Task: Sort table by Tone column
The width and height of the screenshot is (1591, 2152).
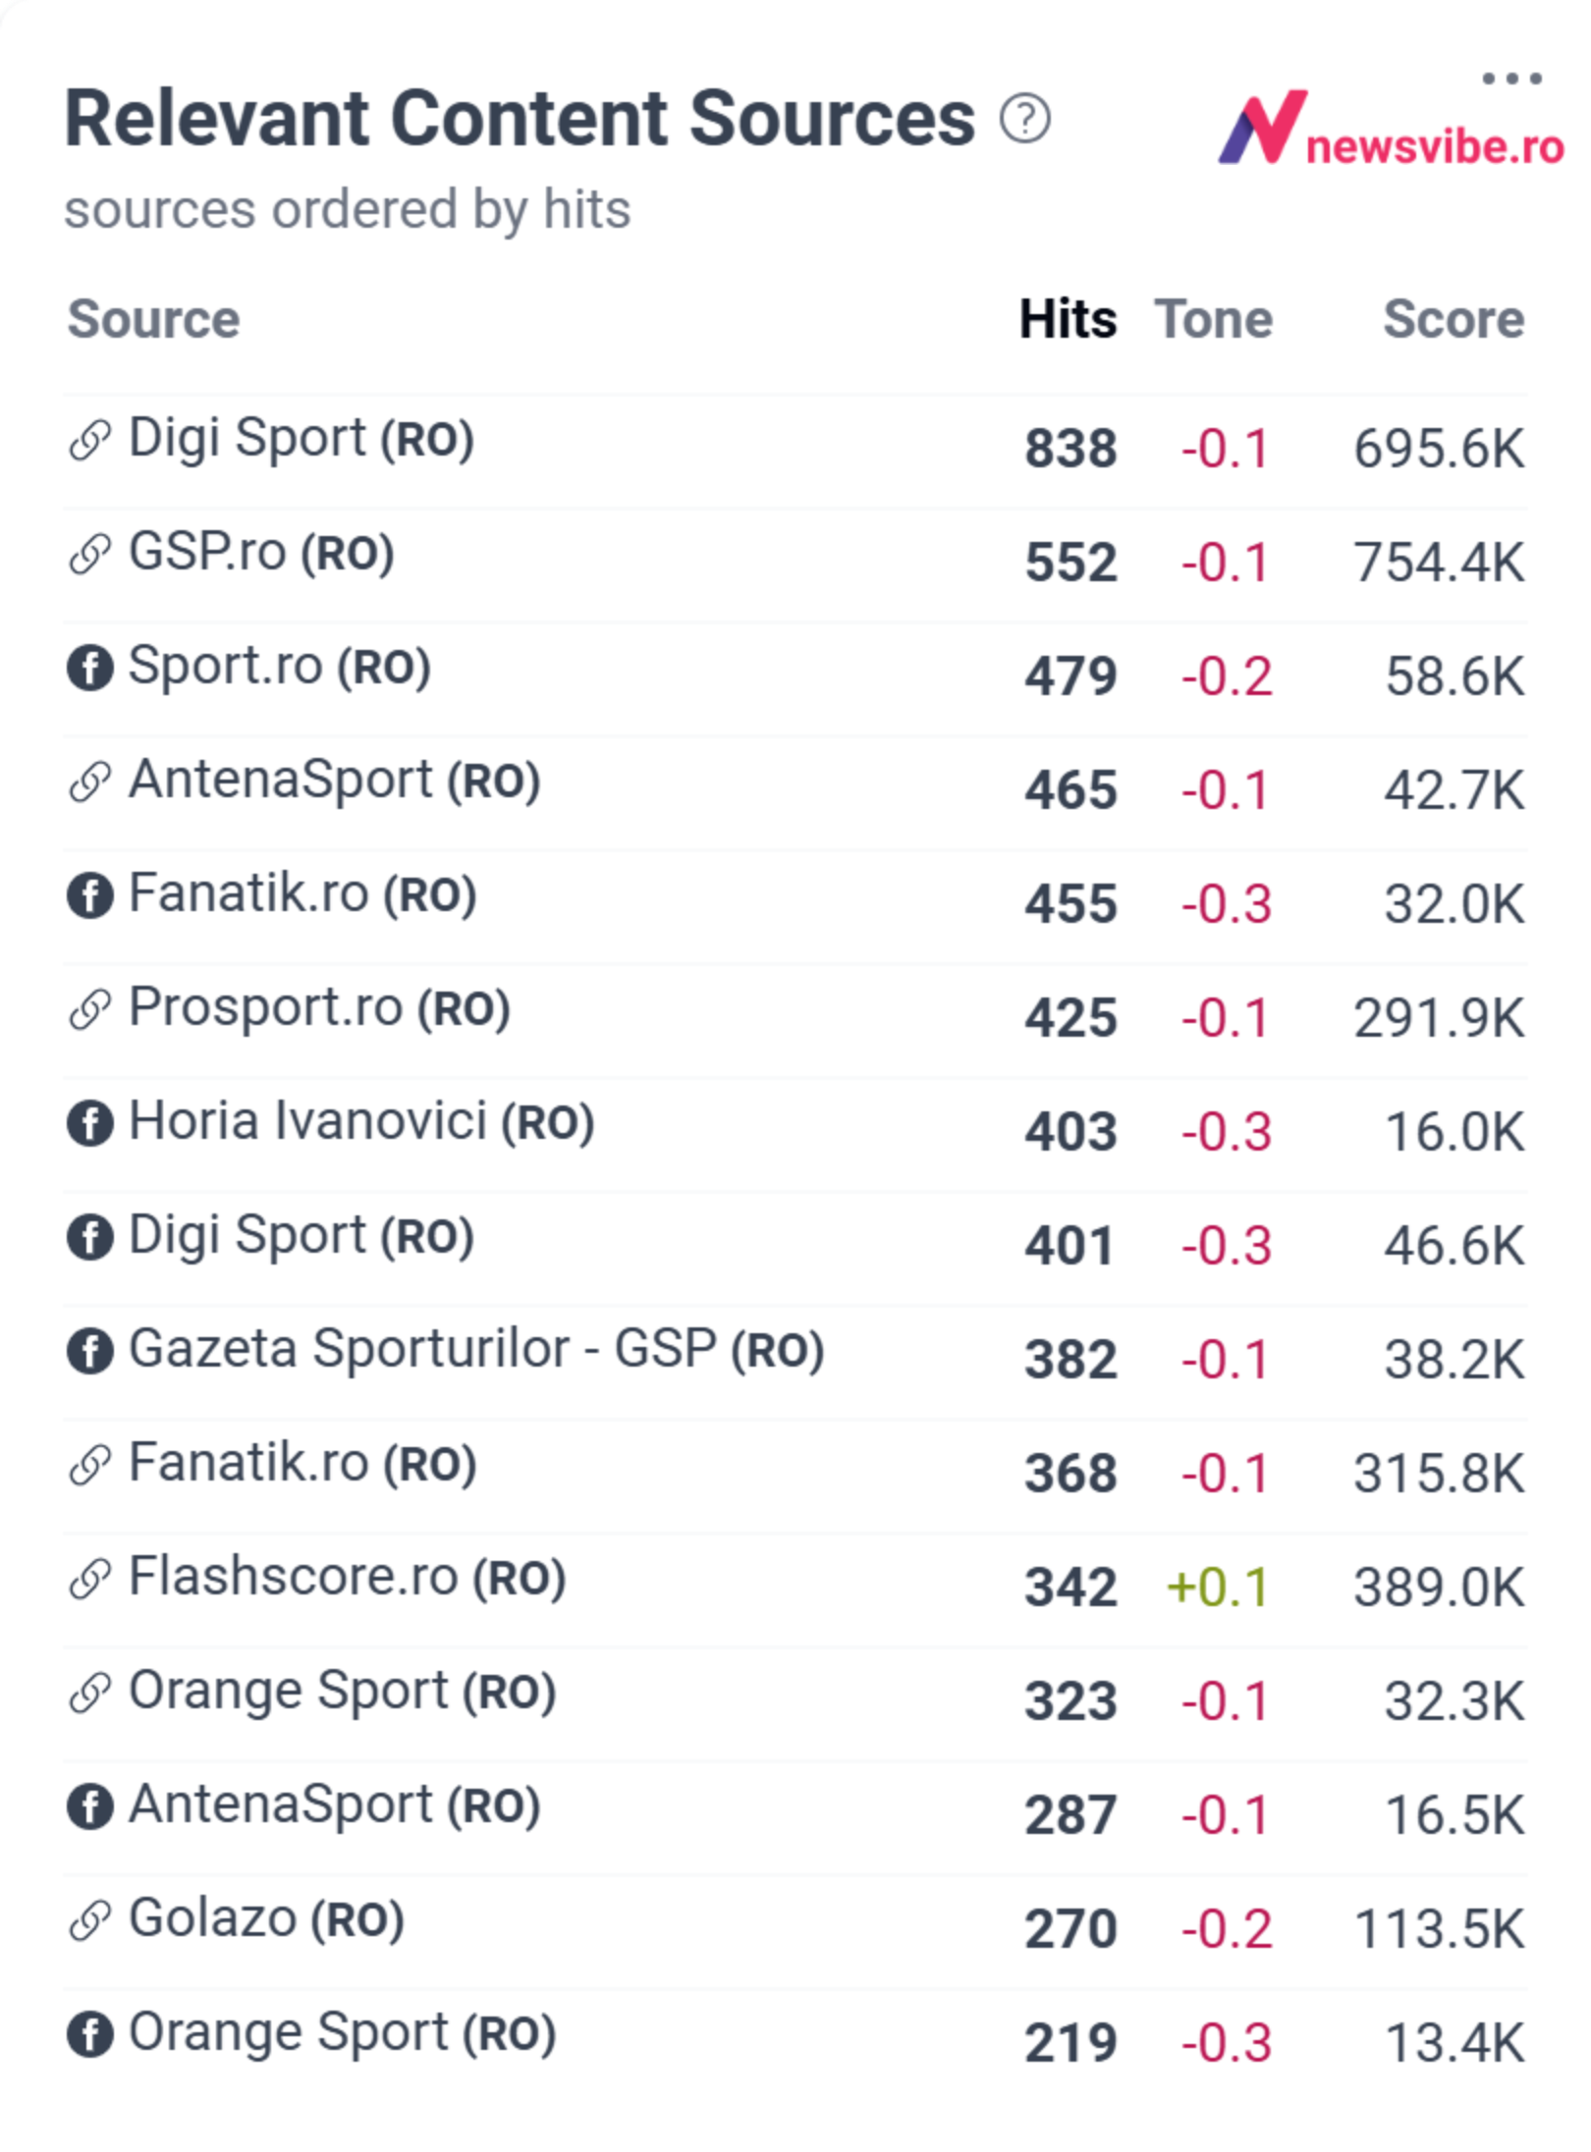Action: point(1214,319)
